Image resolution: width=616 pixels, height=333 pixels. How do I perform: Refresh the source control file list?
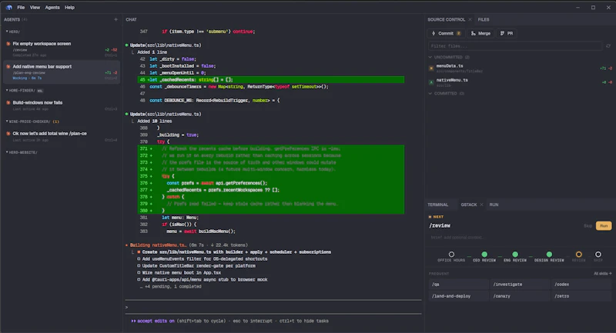click(x=608, y=46)
